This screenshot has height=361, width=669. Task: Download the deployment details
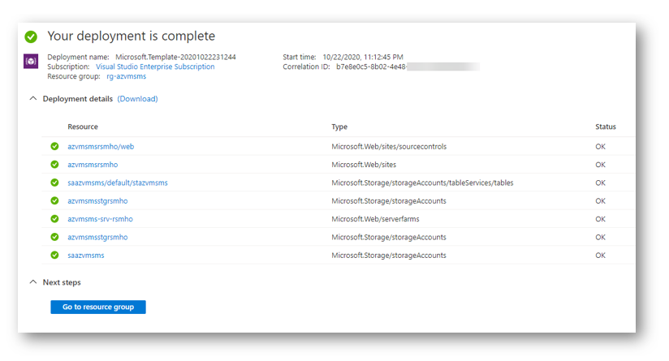coord(137,99)
